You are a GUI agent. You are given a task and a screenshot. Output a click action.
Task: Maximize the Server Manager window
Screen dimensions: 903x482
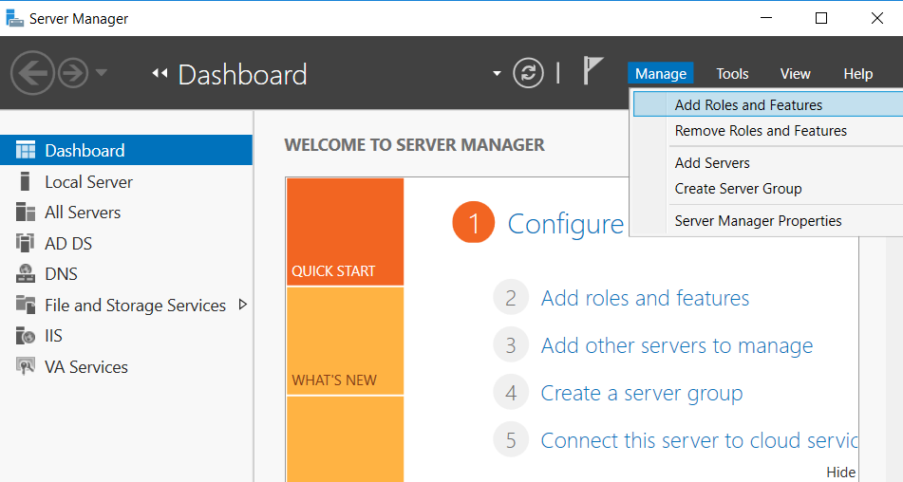pos(821,18)
